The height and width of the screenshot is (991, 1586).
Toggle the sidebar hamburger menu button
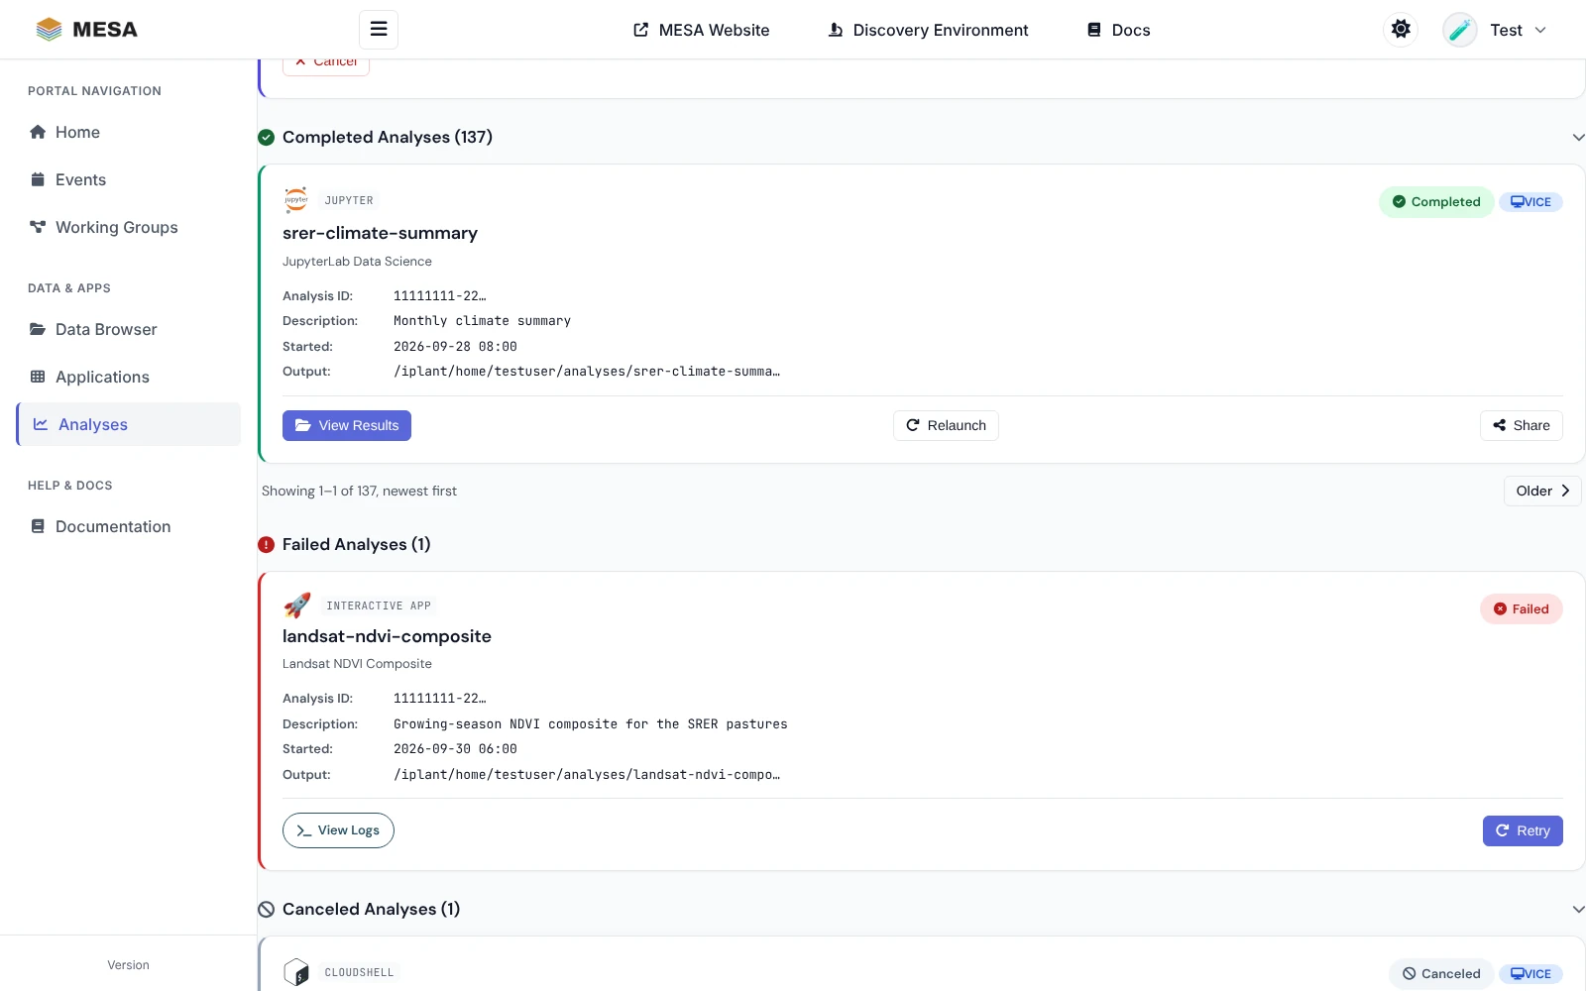[x=379, y=30]
